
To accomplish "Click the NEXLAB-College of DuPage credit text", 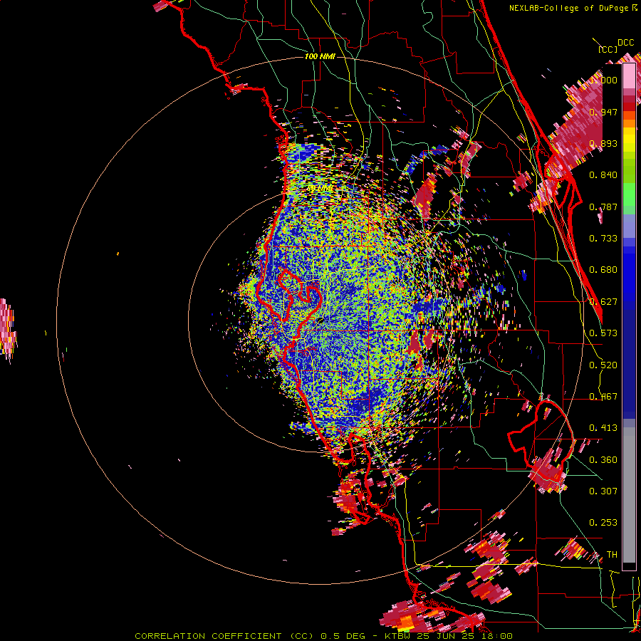I will pyautogui.click(x=570, y=8).
